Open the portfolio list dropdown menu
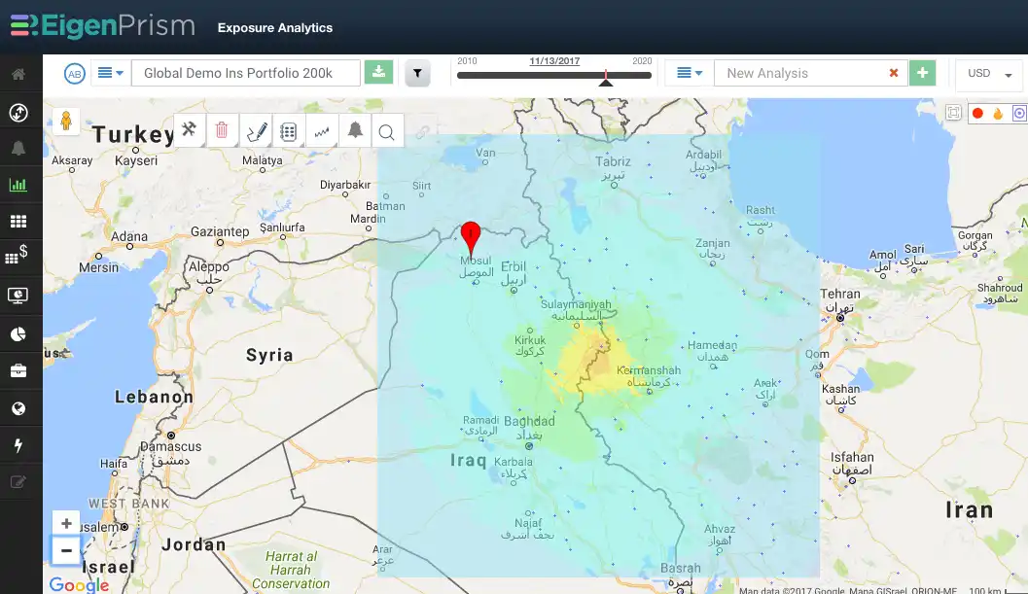Image resolution: width=1028 pixels, height=594 pixels. coord(110,73)
